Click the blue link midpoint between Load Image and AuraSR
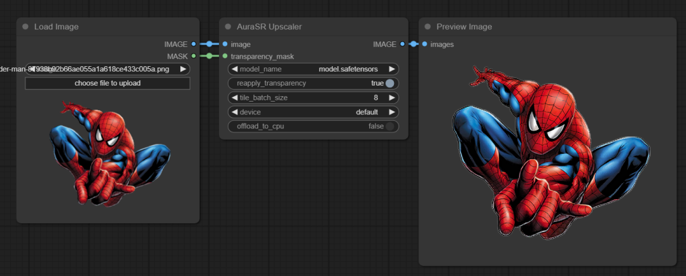686x276 pixels. pyautogui.click(x=209, y=44)
